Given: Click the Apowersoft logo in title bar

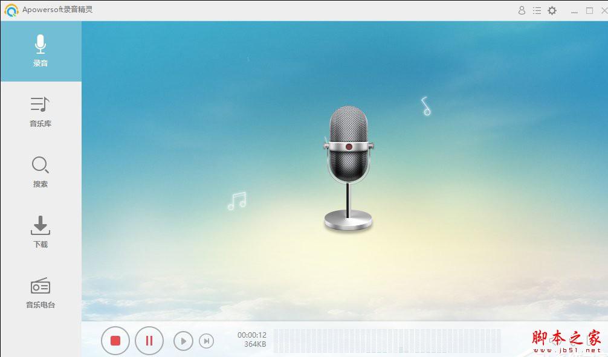Looking at the screenshot, I should [x=11, y=10].
